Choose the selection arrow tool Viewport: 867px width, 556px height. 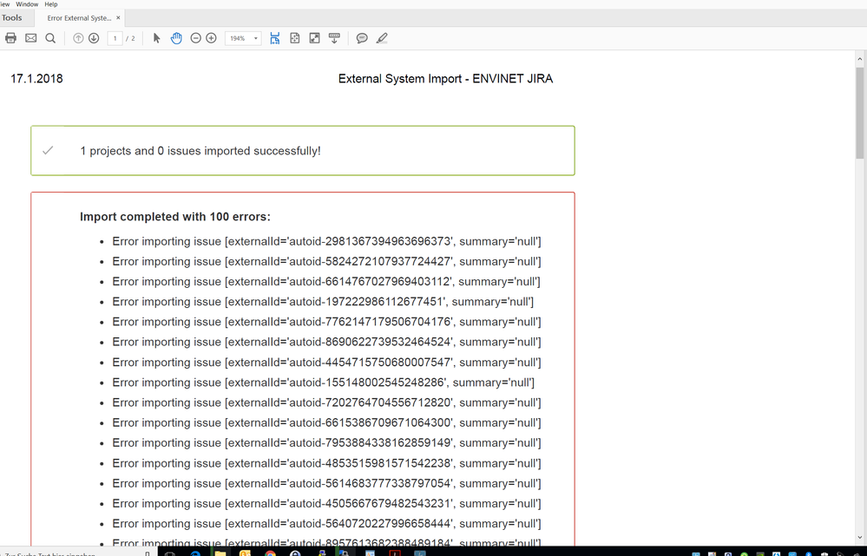(156, 38)
